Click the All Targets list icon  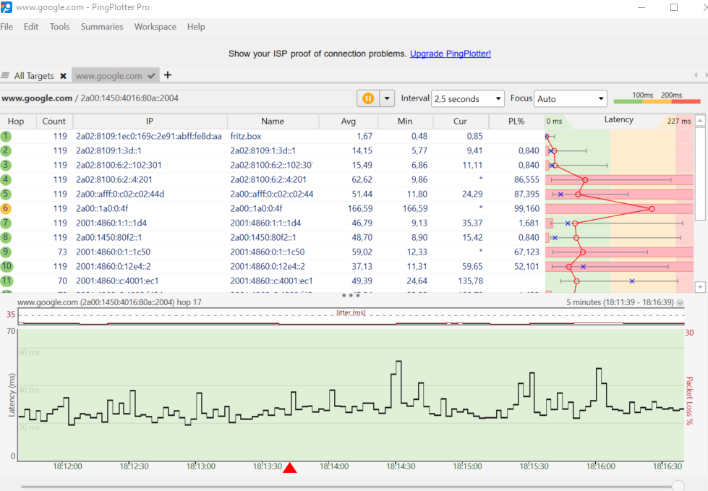tap(6, 76)
